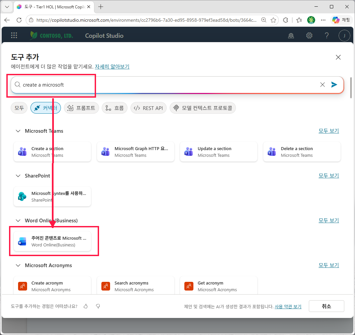Open the browser zoom magnifier icon
This screenshot has width=355, height=335.
(264, 20)
